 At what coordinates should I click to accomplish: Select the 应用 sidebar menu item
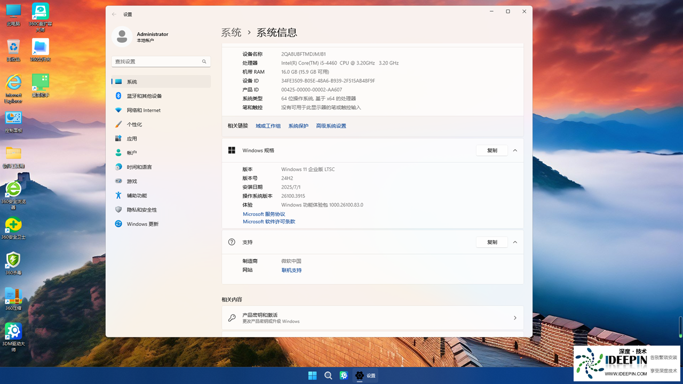pos(132,139)
